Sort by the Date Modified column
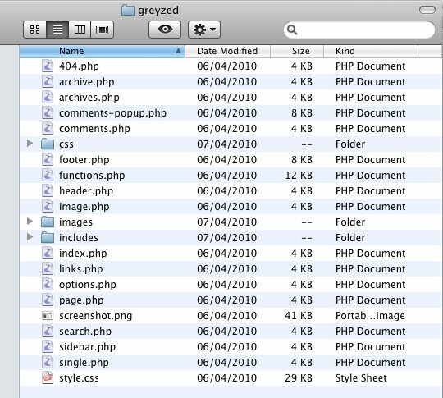This screenshot has height=398, width=443. pyautogui.click(x=228, y=51)
